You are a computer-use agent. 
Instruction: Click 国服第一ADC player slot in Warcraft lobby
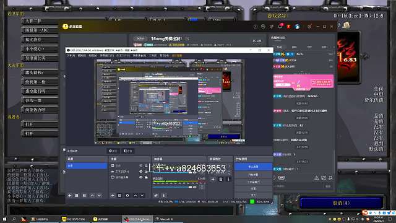pos(40,30)
